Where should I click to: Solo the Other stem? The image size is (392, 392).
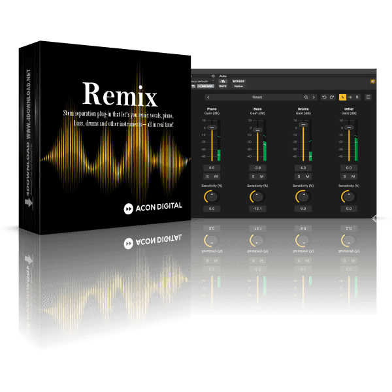point(344,176)
